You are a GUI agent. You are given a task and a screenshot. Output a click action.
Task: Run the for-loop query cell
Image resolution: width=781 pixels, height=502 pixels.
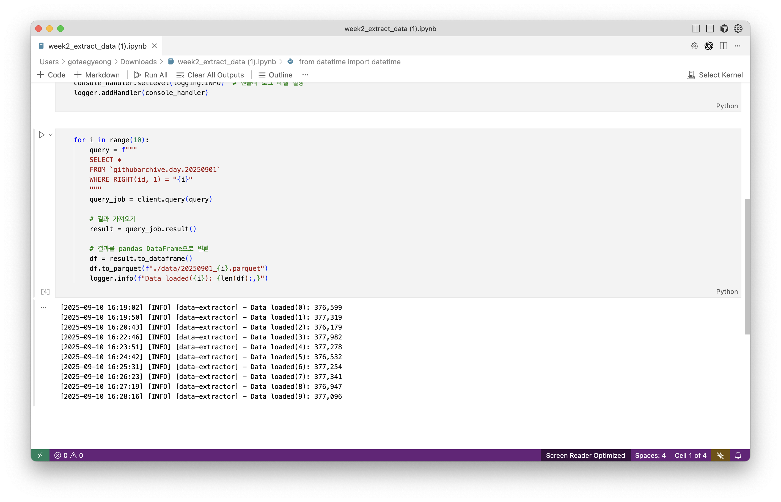42,135
